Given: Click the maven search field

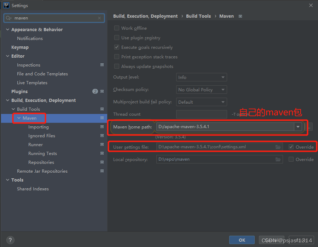Looking at the screenshot, I should point(54,18).
